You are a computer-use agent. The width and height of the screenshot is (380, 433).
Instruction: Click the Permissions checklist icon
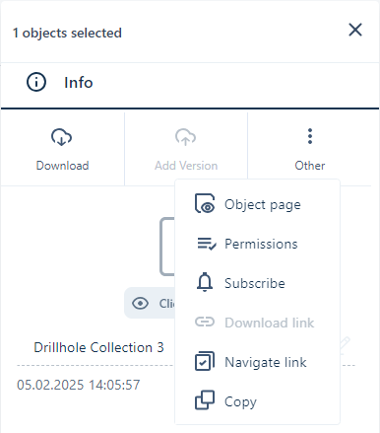pyautogui.click(x=207, y=244)
